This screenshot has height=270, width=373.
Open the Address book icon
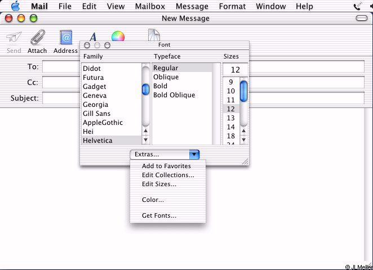(x=66, y=37)
